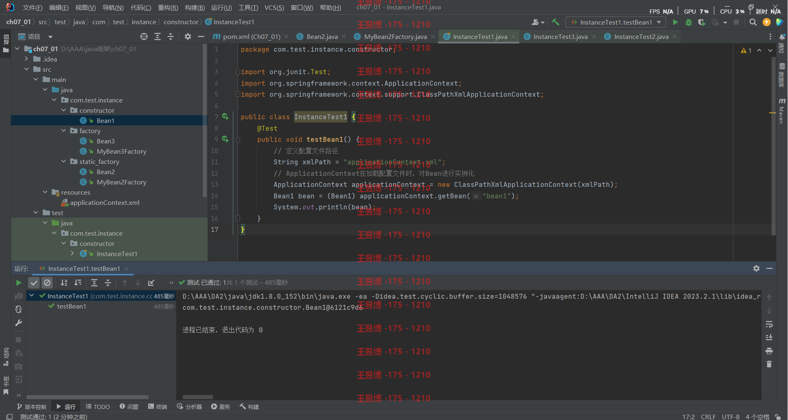The image size is (788, 420).
Task: Toggle show passed tests checkmark
Action: coord(34,283)
